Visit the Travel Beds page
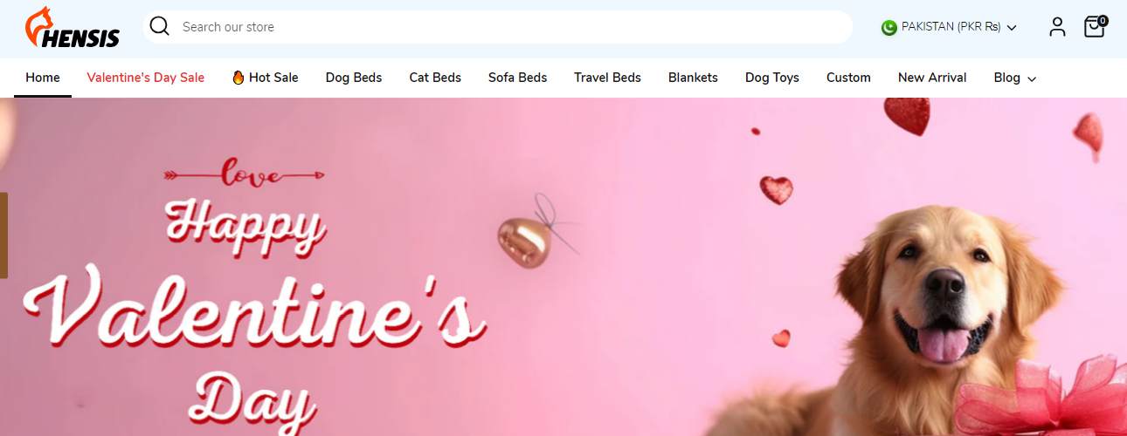Screen dimensions: 1127x436 point(607,78)
